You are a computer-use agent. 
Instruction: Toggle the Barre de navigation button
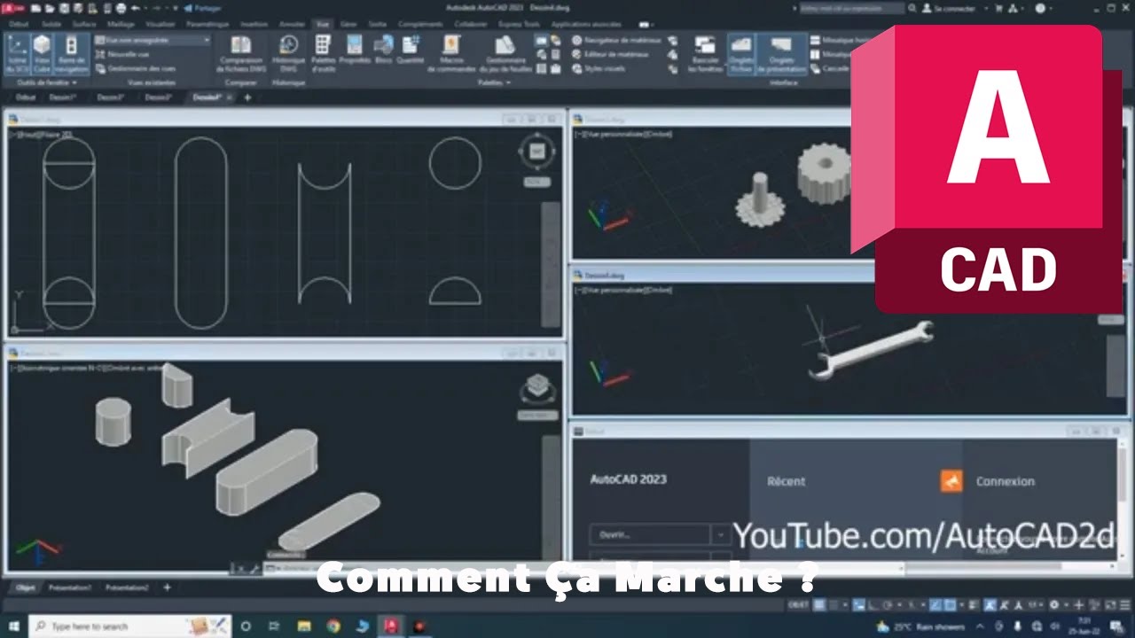72,54
